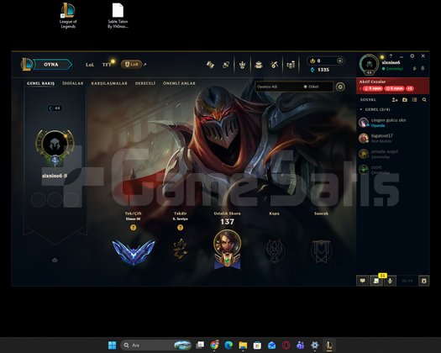
Task: Open the missions icon with yellow badge
Action: pyautogui.click(x=376, y=281)
